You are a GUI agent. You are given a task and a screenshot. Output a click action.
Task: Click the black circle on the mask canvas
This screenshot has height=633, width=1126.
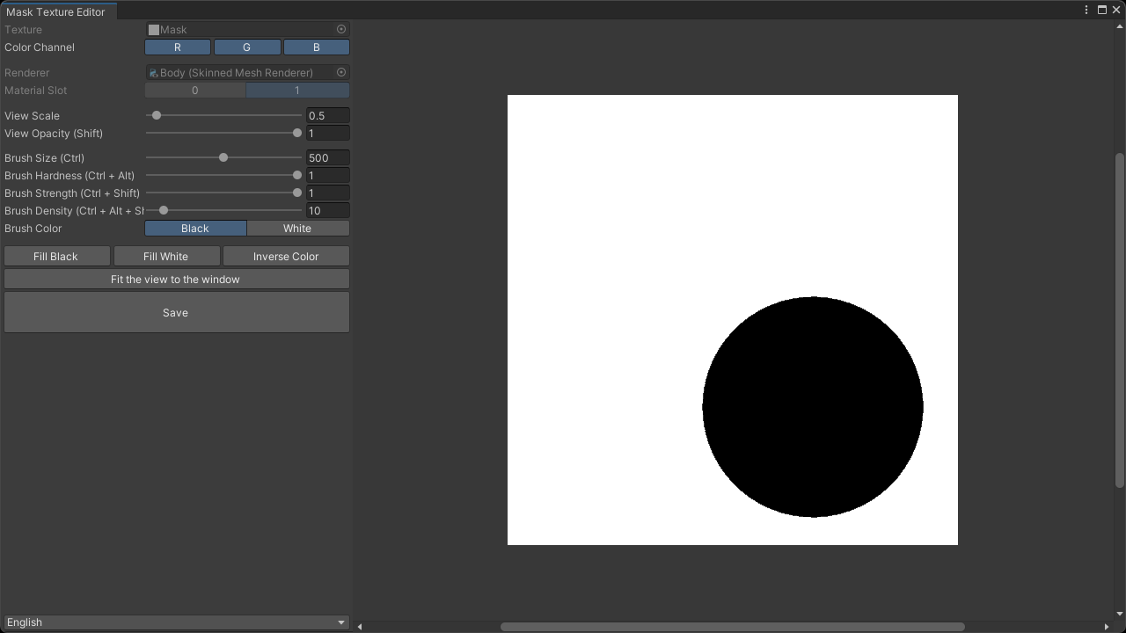coord(812,405)
